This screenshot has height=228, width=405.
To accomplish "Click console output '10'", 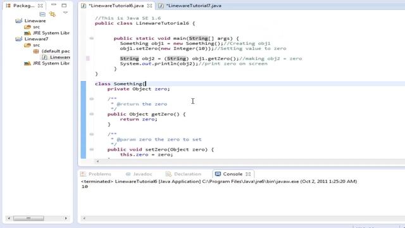I will click(85, 187).
